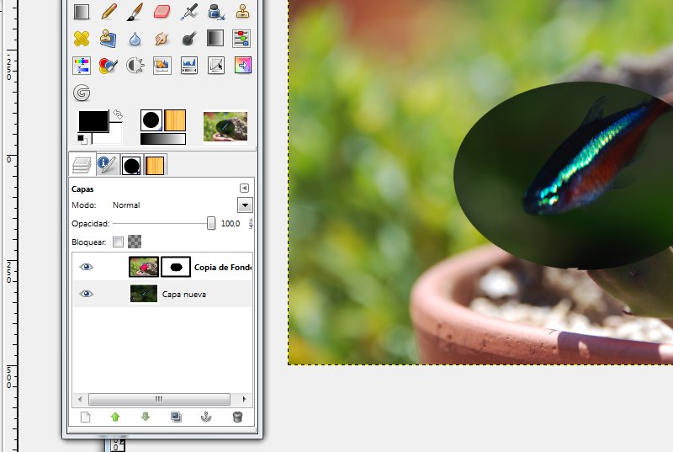Hide the Capa nueva layer
This screenshot has width=673, height=452.
tap(87, 294)
